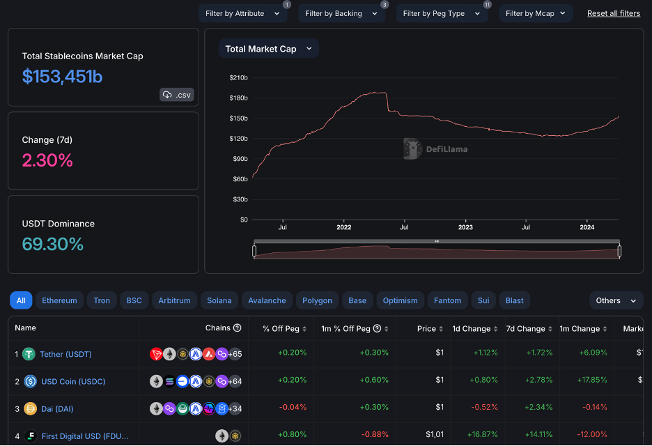Select the Sui chain tab
Image resolution: width=652 pixels, height=446 pixels.
tap(483, 300)
